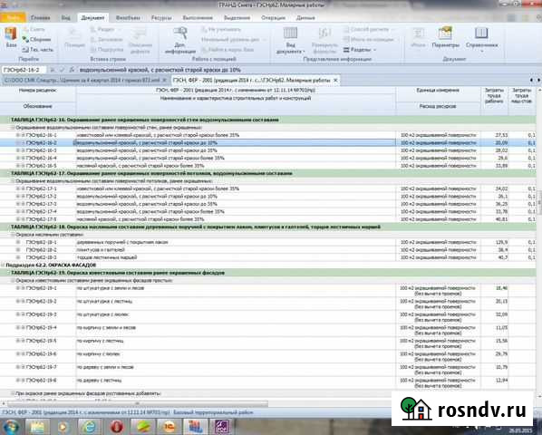Switch to the Выполнение ribbon tab

point(198,17)
